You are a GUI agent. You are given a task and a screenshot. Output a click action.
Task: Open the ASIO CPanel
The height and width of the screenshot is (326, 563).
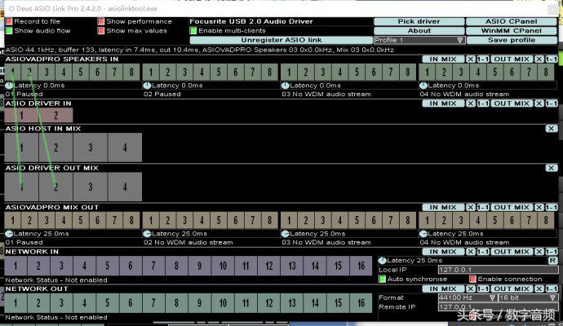click(512, 22)
